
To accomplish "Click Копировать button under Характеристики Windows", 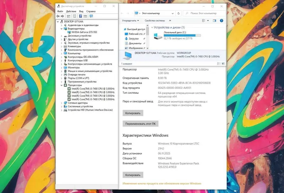I will coord(133,175).
